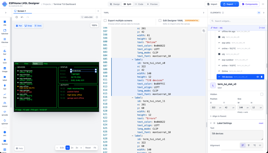The image size is (268, 153).
Task: Set label alignment to center
Action: [249, 145]
